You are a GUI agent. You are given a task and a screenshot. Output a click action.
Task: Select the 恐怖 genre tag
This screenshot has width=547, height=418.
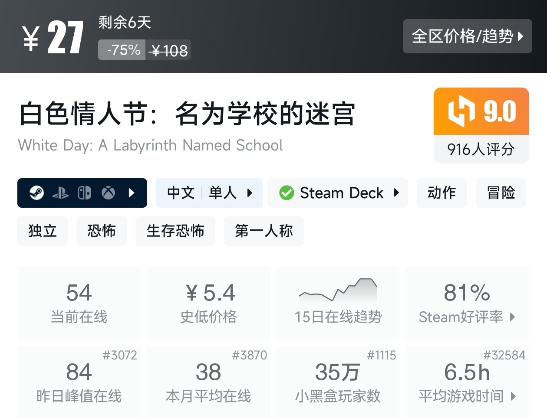point(101,231)
